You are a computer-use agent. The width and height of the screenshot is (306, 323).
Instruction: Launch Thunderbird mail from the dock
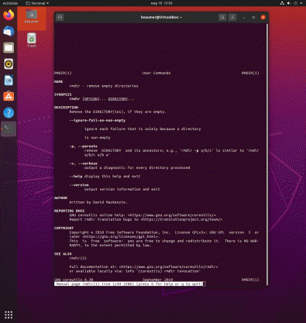coord(9,32)
